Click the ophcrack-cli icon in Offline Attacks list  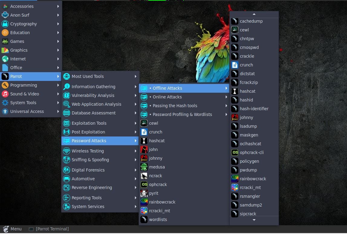pyautogui.click(x=234, y=152)
